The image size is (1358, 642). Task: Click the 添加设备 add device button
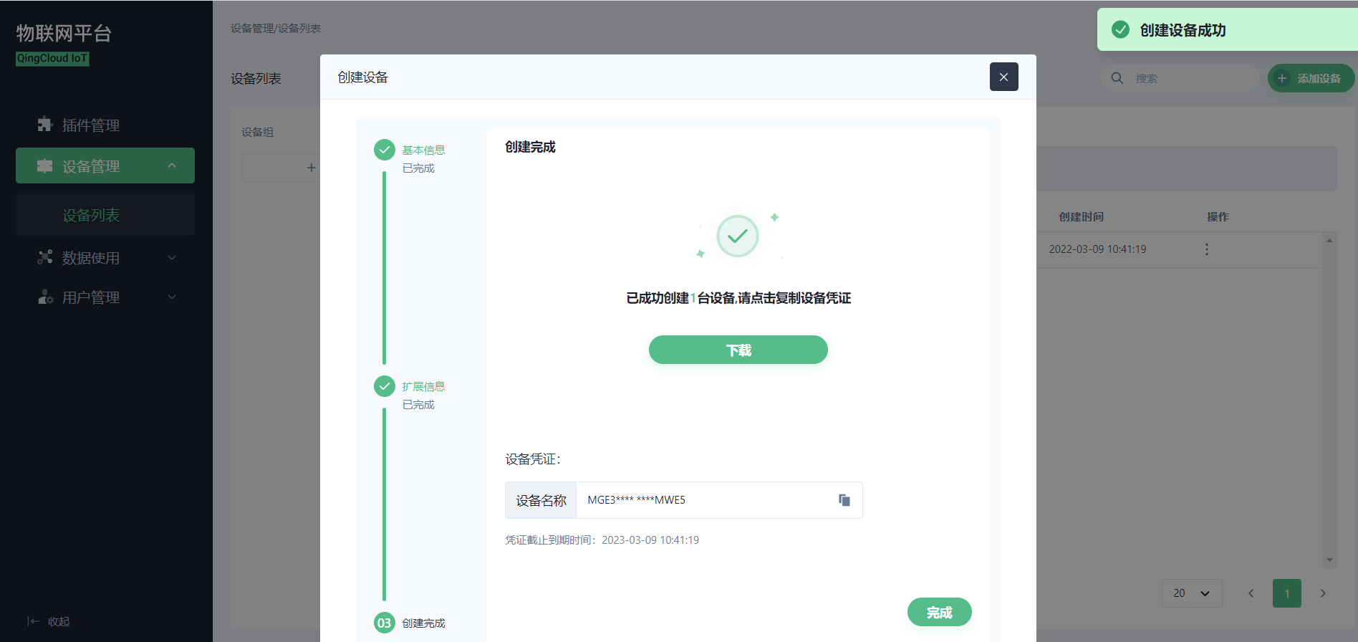1310,78
